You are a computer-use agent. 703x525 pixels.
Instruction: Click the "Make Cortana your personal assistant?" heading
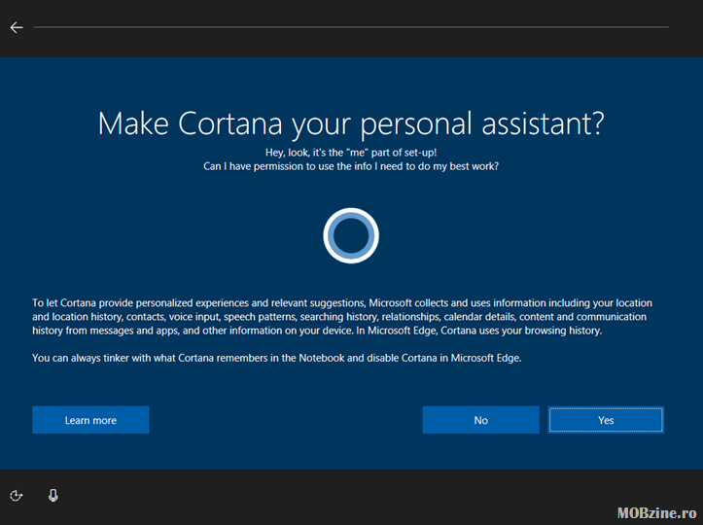click(x=351, y=123)
